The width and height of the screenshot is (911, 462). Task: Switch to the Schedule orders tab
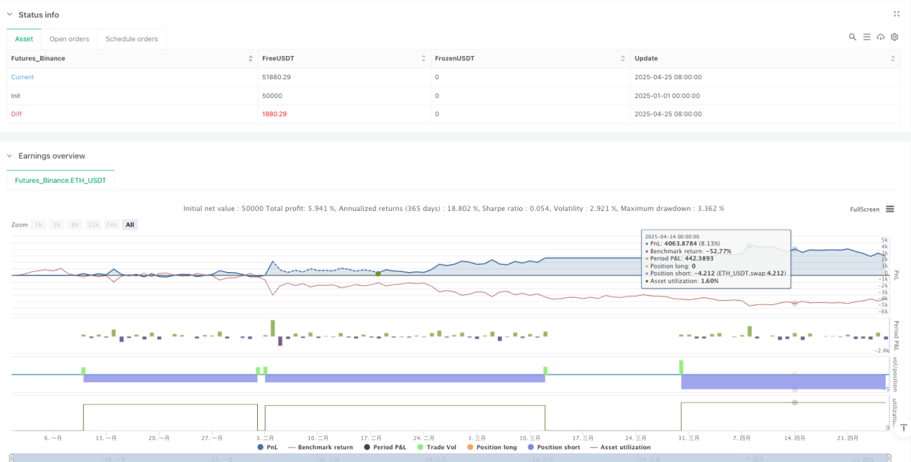(x=132, y=39)
